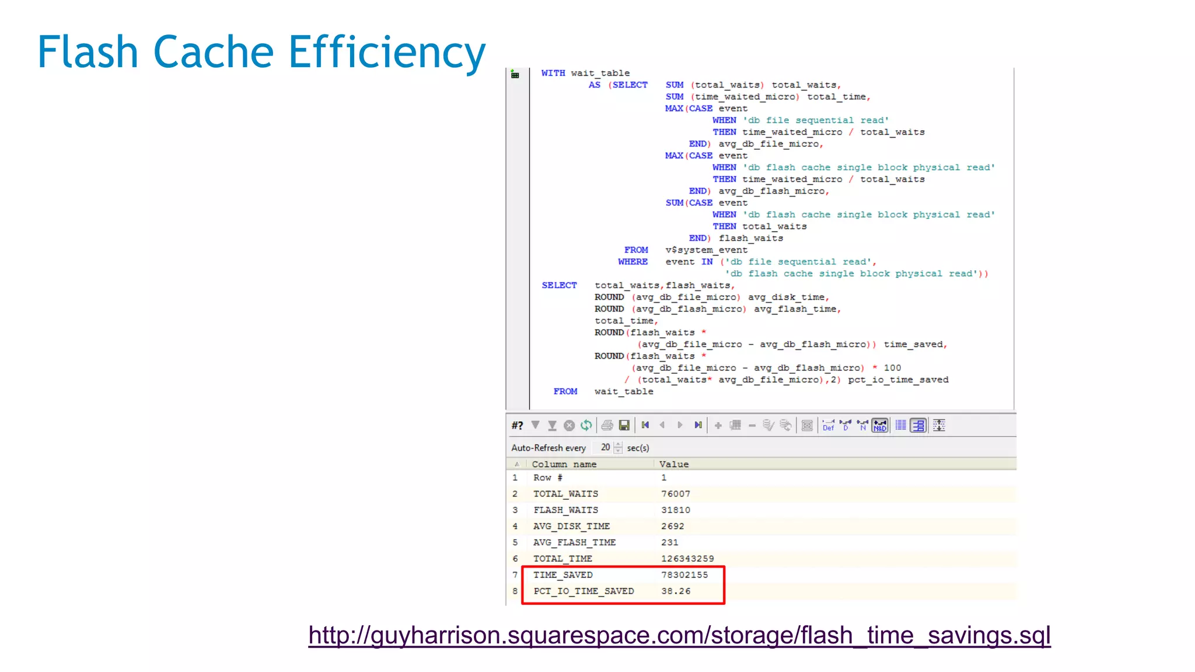Click 'WITH wait_table' in the SQL editor
This screenshot has width=1195, height=672.
coord(585,73)
